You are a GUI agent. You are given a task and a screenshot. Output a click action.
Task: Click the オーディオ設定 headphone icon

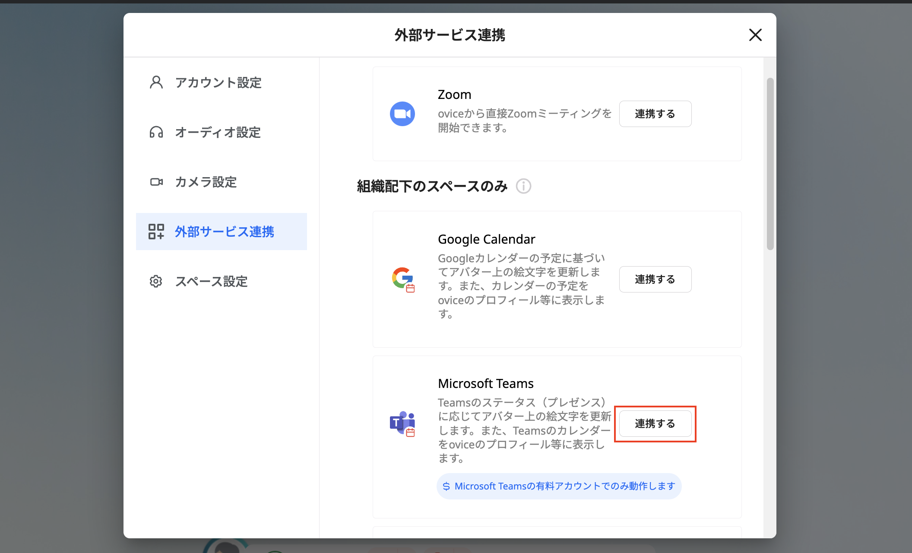click(156, 132)
